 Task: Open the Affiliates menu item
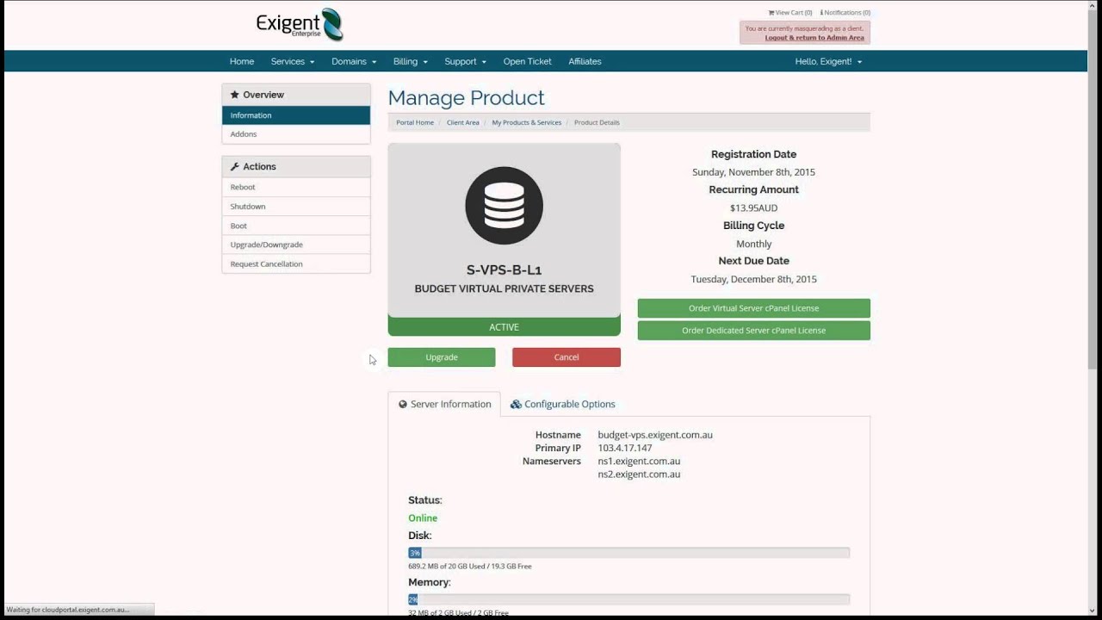click(x=585, y=61)
